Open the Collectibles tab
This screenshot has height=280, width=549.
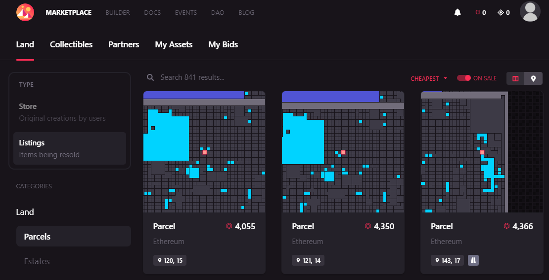(x=71, y=44)
